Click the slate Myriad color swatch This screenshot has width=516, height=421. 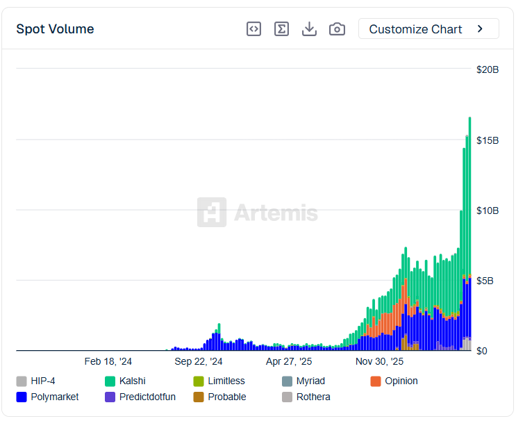point(287,381)
